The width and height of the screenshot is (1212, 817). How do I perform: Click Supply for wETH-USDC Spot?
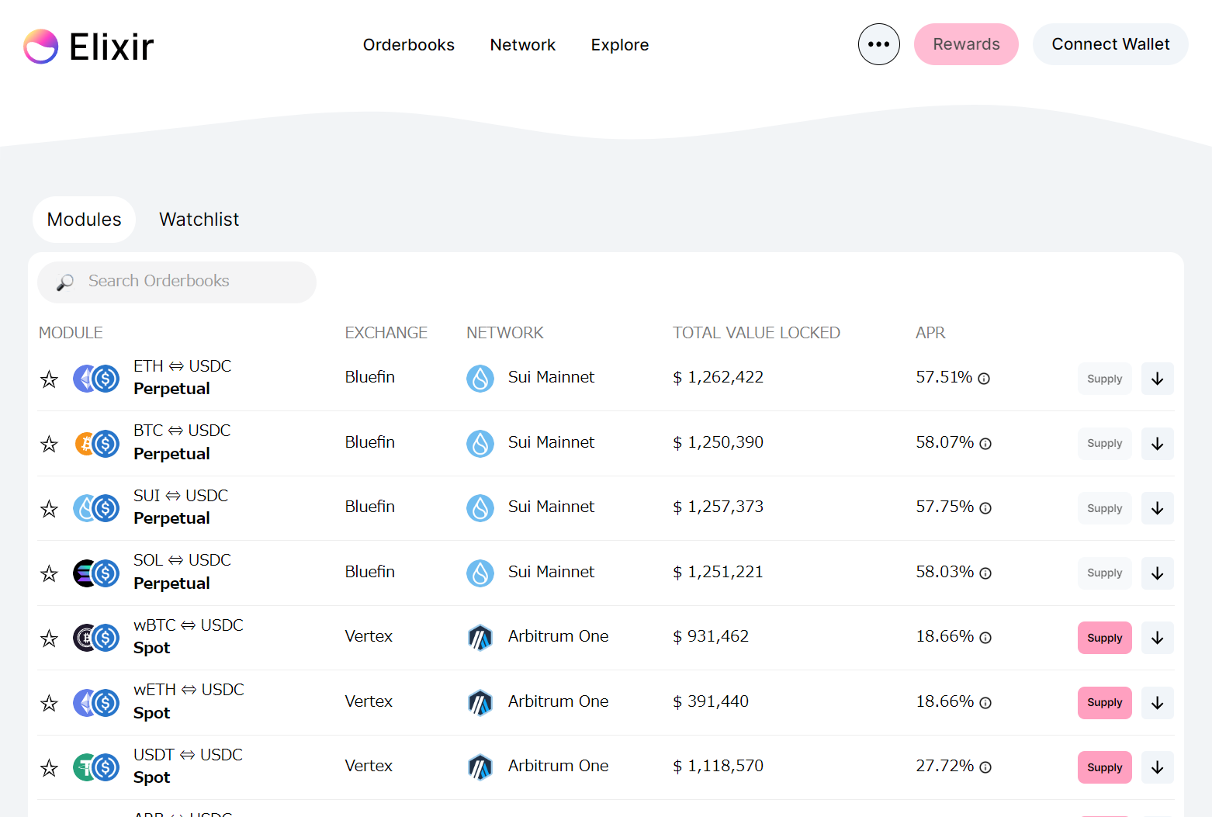pos(1104,703)
